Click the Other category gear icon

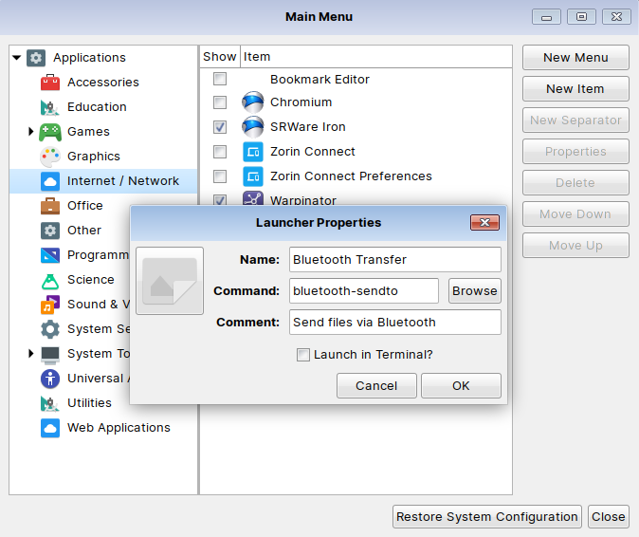50,231
